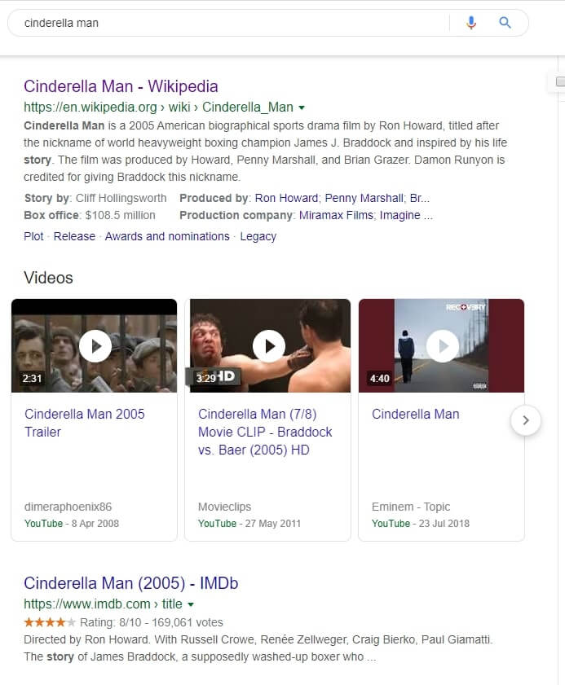Show next videos with carousel arrow
Screen dimensions: 565x685
coord(526,420)
